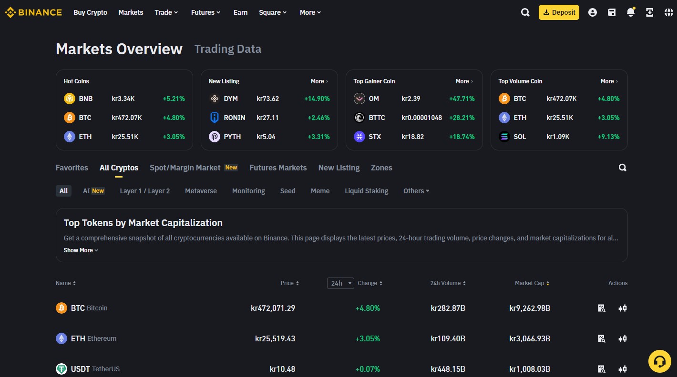This screenshot has height=377, width=677.
Task: Open the BTC Bitcoin table row name
Action: [x=82, y=308]
